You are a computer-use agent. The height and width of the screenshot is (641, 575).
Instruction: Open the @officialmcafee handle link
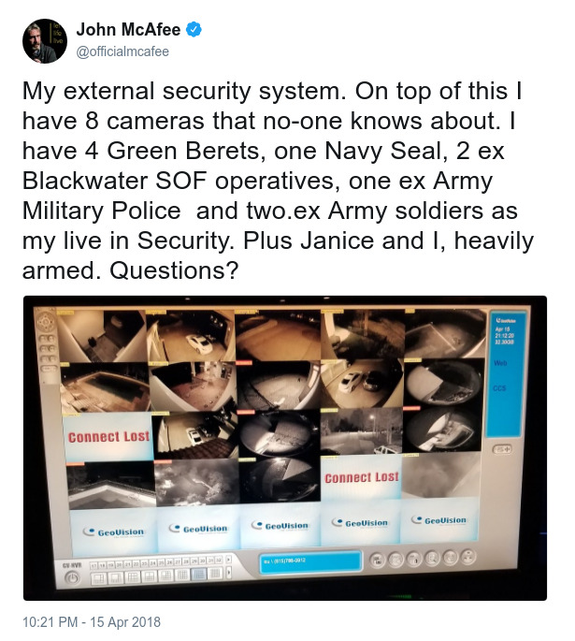[122, 51]
